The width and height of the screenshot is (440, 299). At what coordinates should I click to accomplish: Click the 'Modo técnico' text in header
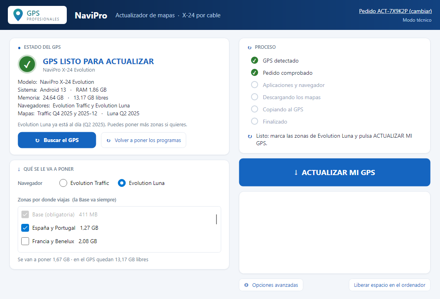(417, 20)
